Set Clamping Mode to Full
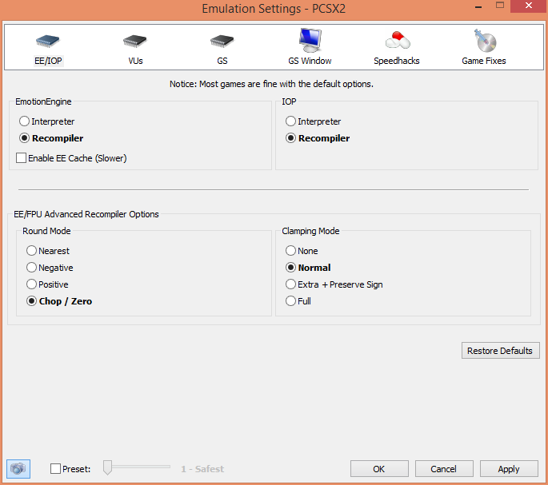This screenshot has width=548, height=485. (x=298, y=301)
